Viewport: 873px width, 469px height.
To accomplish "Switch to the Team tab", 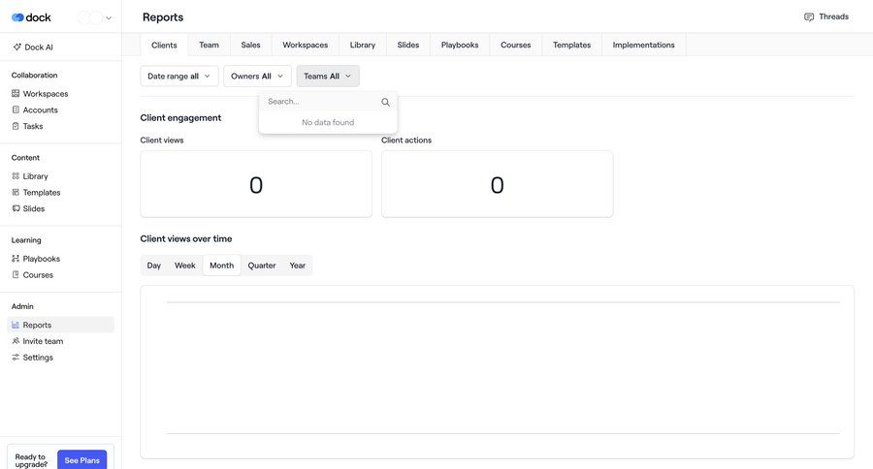I will pos(209,45).
